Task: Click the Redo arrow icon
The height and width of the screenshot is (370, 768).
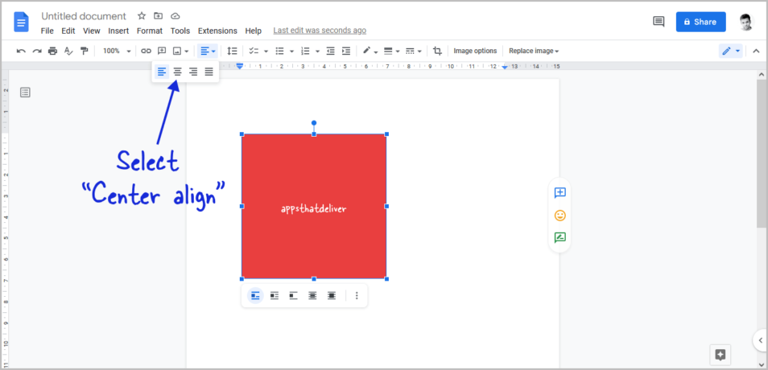Action: tap(37, 51)
